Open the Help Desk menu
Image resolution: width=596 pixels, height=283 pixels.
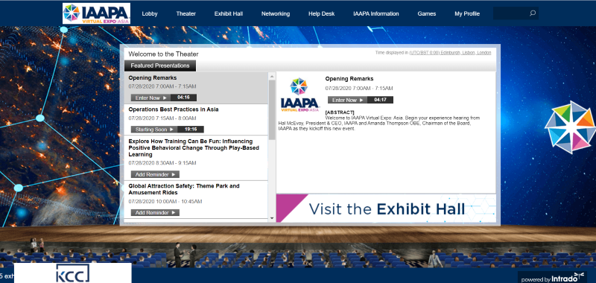coord(322,13)
